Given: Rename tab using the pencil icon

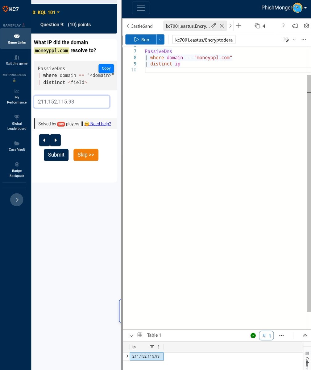Looking at the screenshot, I should pos(214,26).
